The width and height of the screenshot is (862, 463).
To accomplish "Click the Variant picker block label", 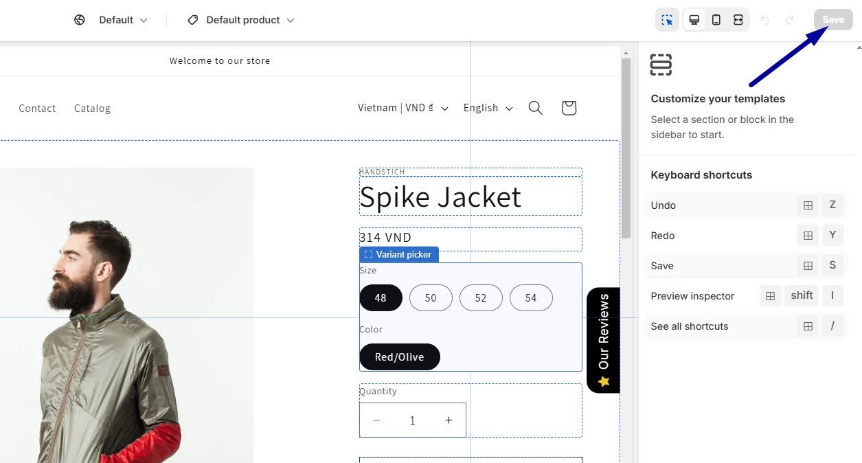I will coord(399,254).
